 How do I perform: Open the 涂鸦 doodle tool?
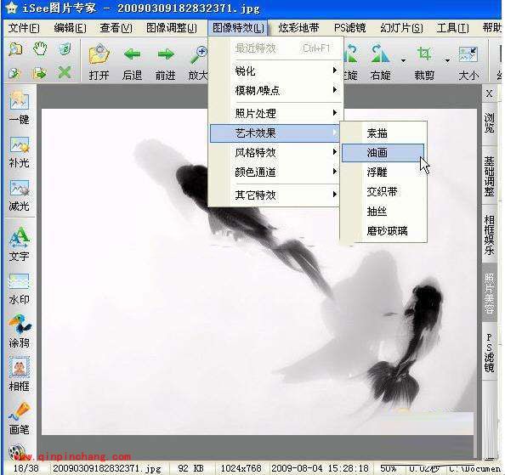point(20,324)
